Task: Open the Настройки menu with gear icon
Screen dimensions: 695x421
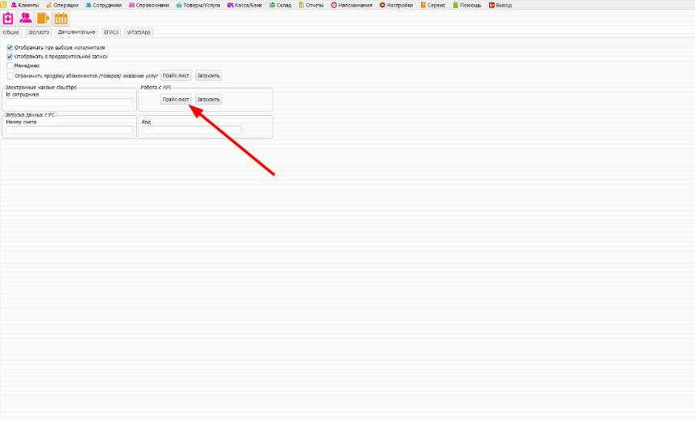Action: 396,5
